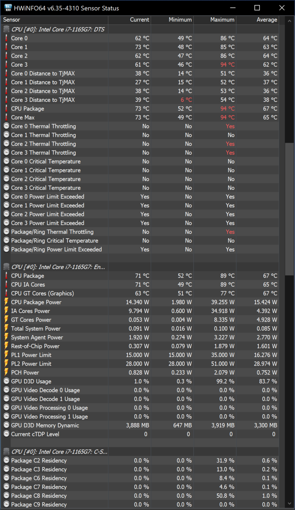Screen dimensions: 295x510
Task: Click the circle icon of Current cTDP Level
Action: point(6,433)
